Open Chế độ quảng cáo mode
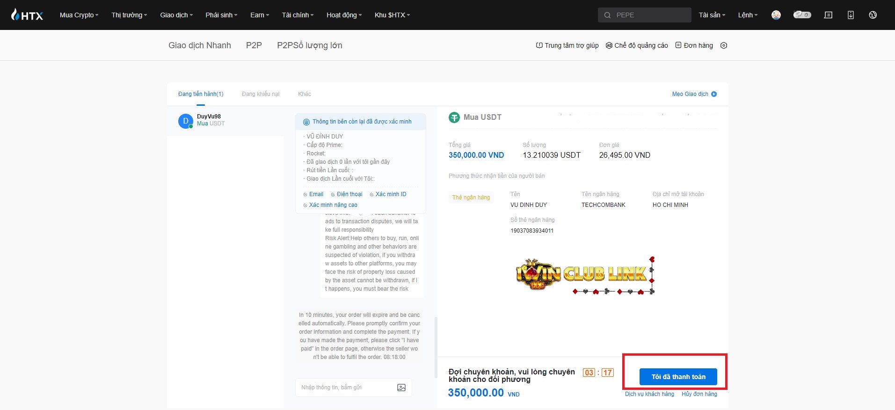This screenshot has height=410, width=895. [x=637, y=45]
